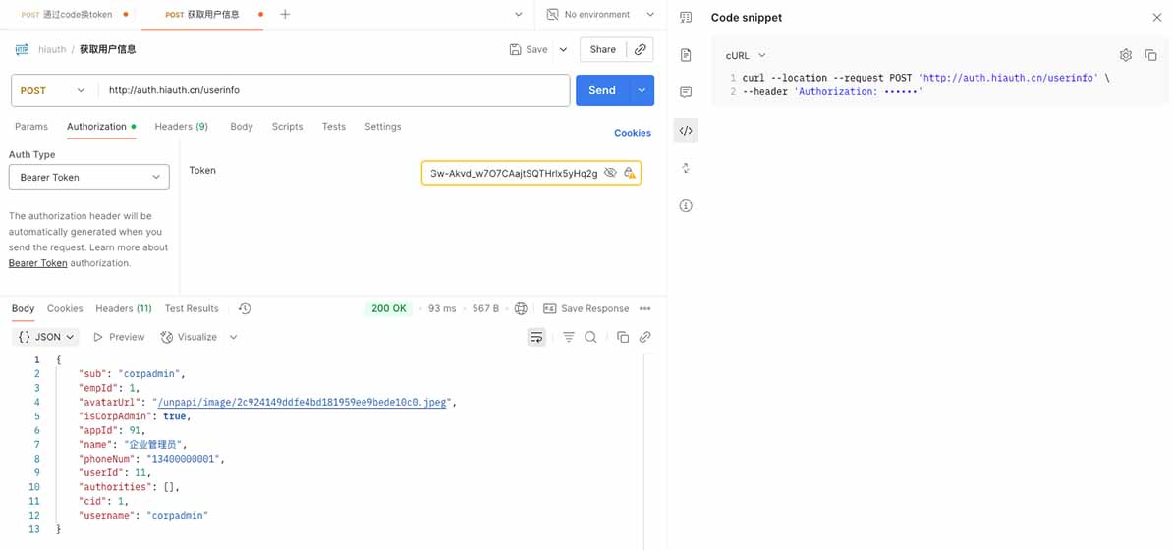This screenshot has width=1173, height=550.
Task: Click the request URL input field
Action: tap(334, 90)
